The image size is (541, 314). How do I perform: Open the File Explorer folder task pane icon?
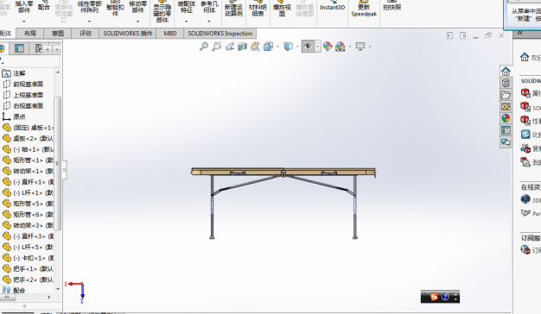pyautogui.click(x=506, y=95)
